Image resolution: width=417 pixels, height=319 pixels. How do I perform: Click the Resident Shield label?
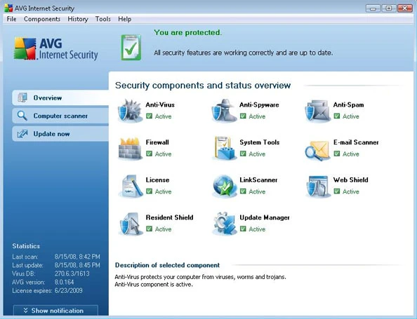coord(169,217)
